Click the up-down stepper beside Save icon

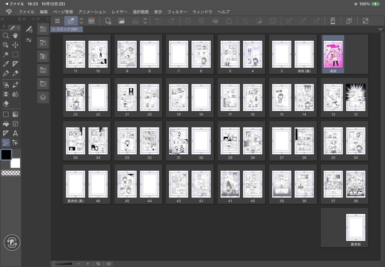click(145, 21)
